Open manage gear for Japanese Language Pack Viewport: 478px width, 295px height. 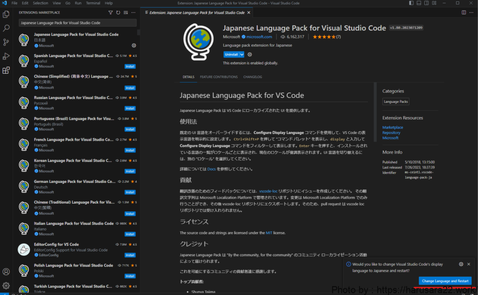click(134, 46)
